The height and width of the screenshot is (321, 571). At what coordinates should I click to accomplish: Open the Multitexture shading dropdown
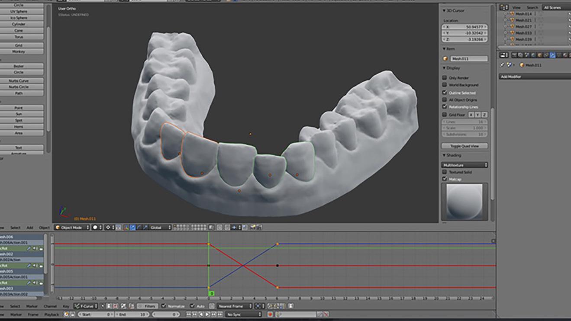click(x=465, y=165)
